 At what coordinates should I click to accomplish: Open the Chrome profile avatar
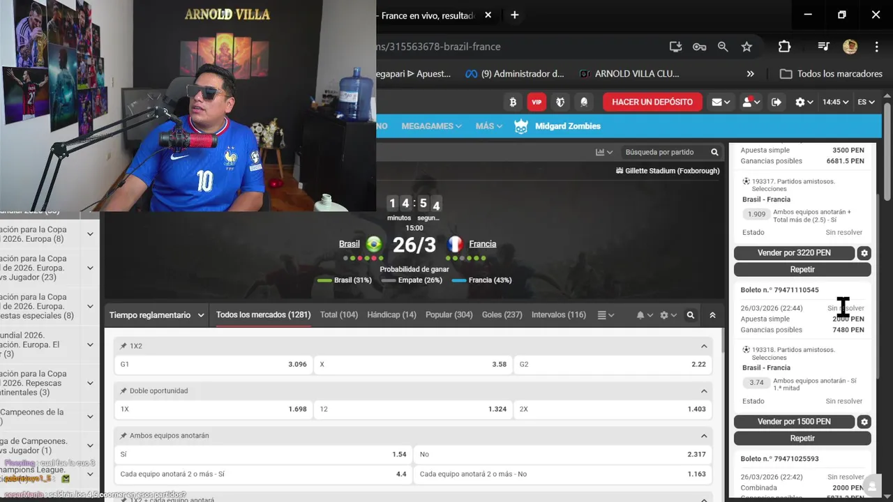coord(850,47)
